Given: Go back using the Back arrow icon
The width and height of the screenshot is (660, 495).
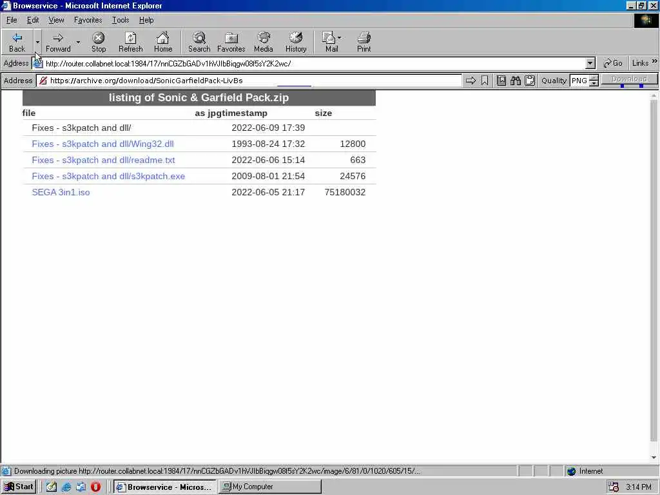Looking at the screenshot, I should coord(17,38).
